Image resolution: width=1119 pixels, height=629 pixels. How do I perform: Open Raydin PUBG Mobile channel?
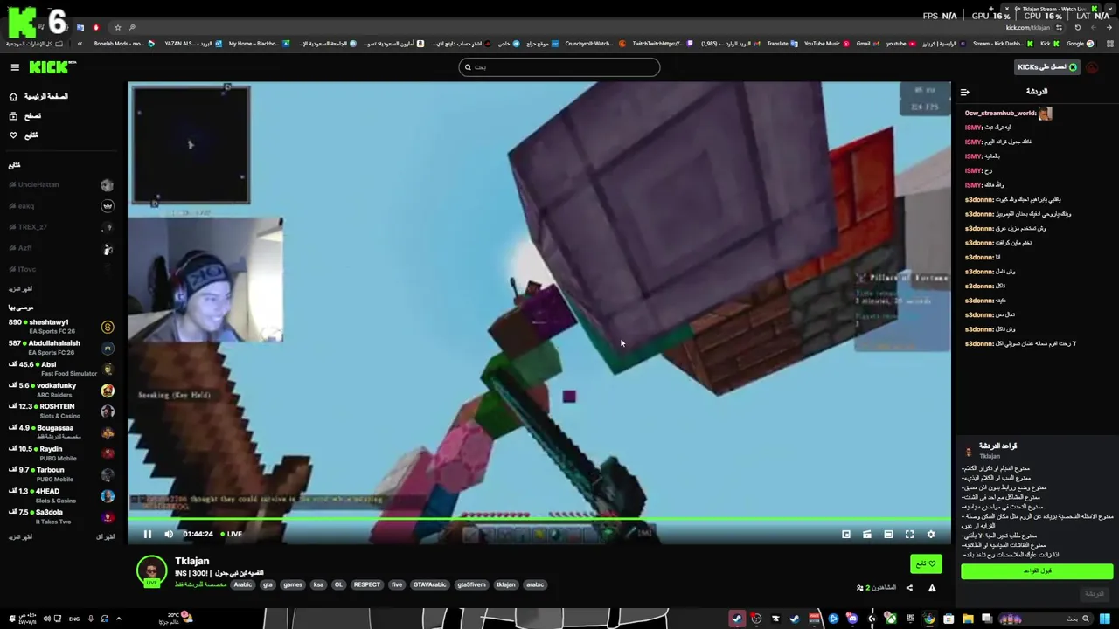[x=61, y=453]
